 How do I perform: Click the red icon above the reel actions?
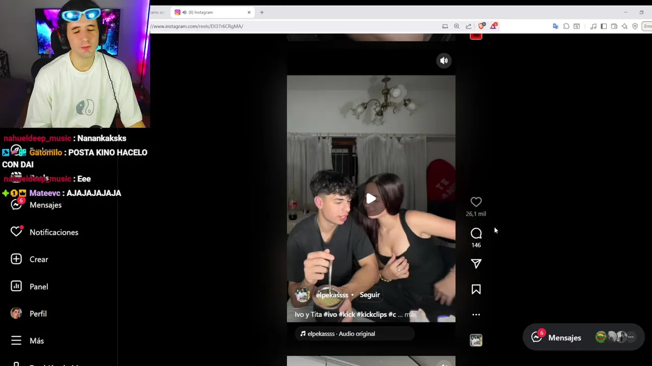click(x=476, y=36)
